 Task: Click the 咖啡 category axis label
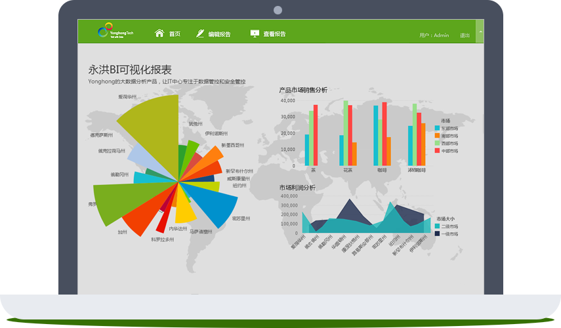[x=382, y=171]
